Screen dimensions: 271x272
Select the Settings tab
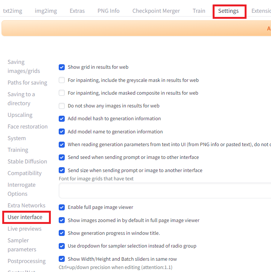[x=228, y=11]
